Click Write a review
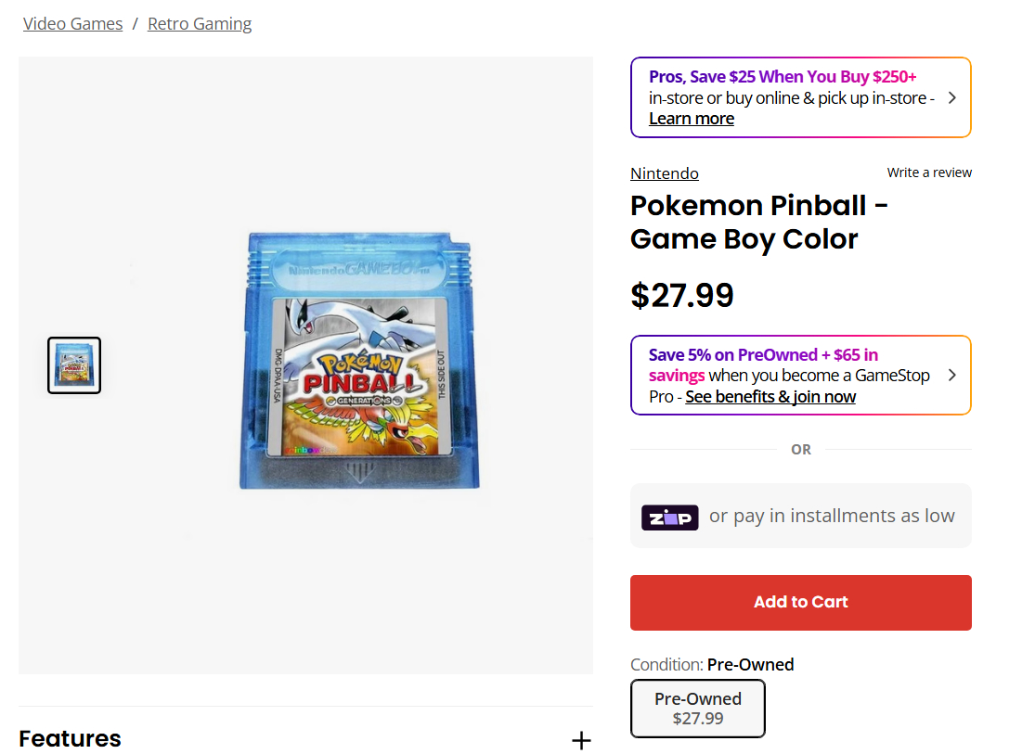1035x754 pixels. point(929,173)
